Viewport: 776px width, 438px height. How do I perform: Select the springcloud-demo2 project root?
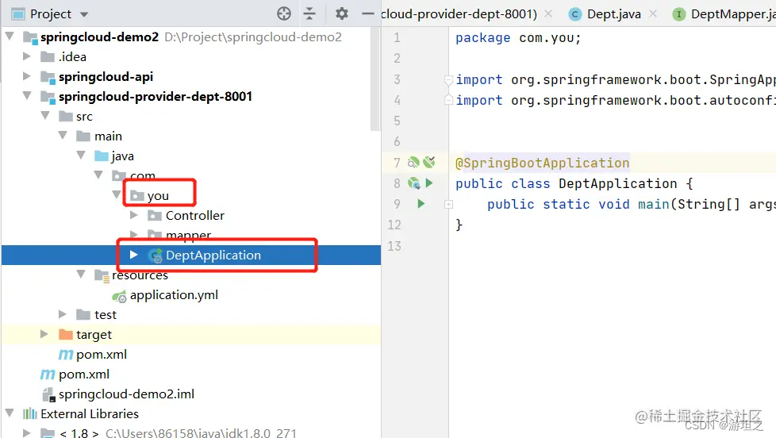coord(99,37)
